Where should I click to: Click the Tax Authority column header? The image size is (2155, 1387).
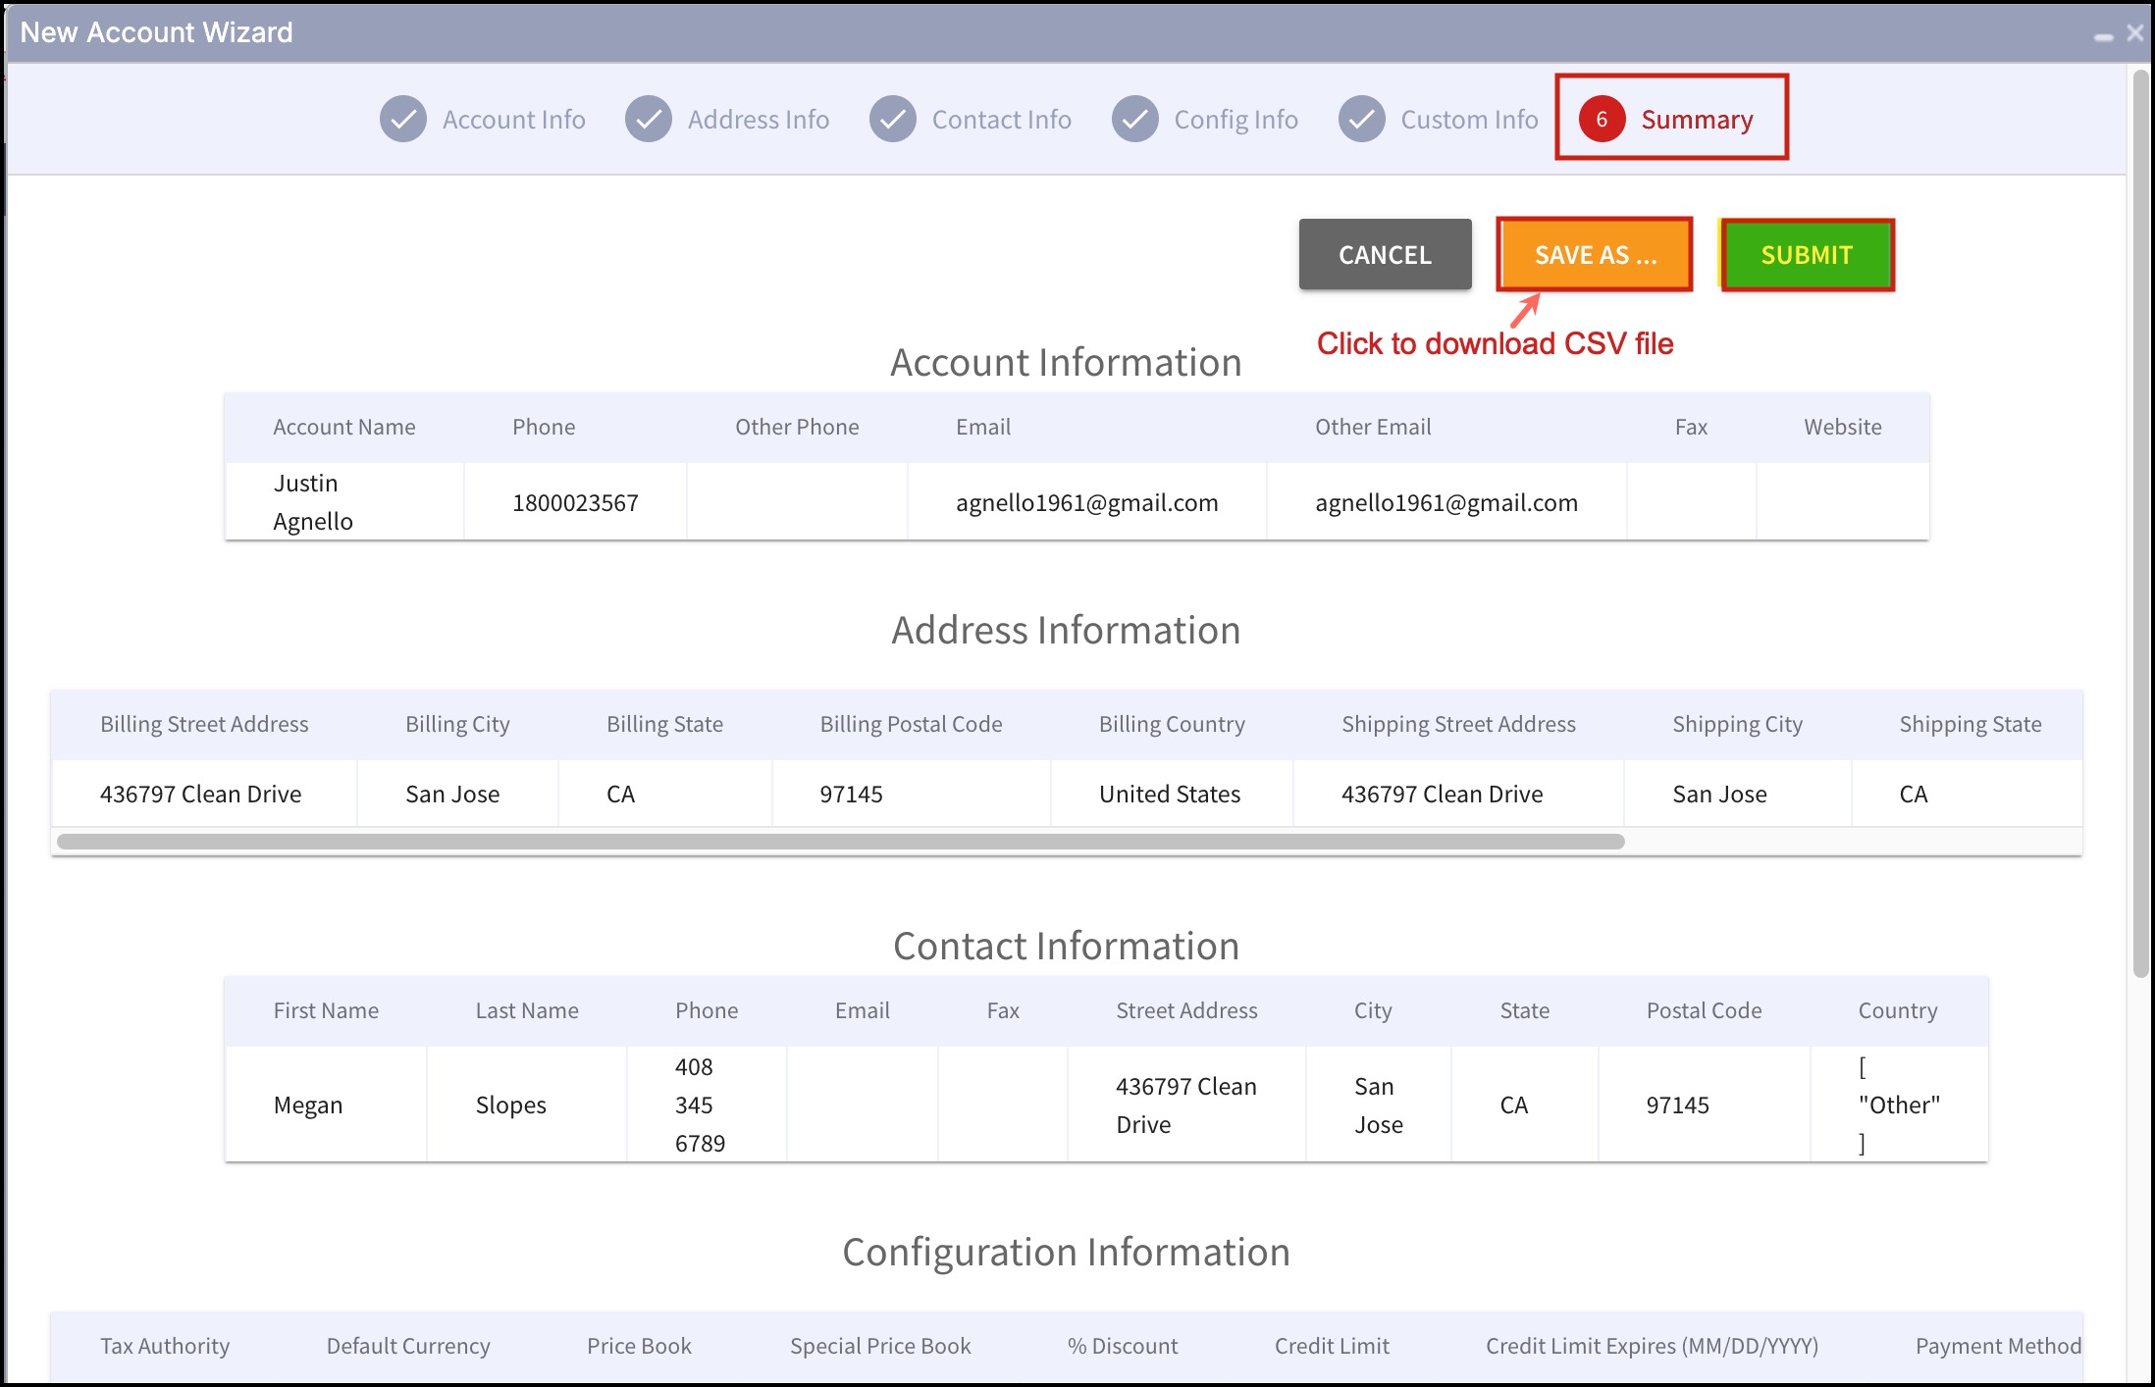point(165,1346)
